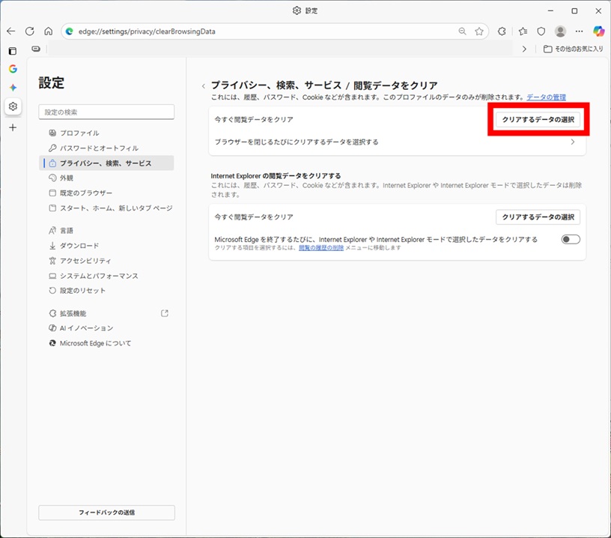611x538 pixels.
Task: Open the 'データの管理' link
Action: click(x=546, y=97)
